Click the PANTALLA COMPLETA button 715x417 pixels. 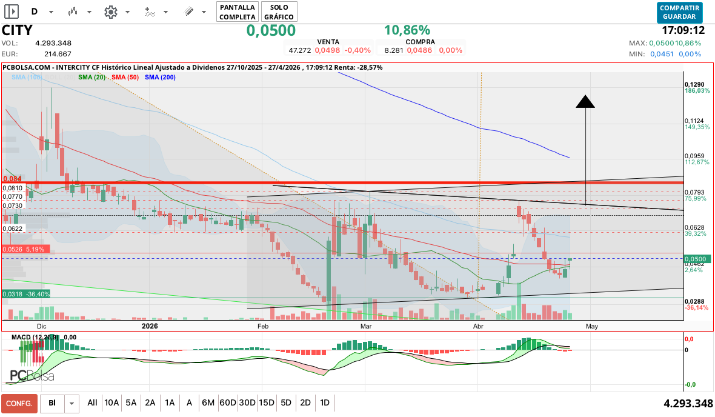click(x=237, y=12)
